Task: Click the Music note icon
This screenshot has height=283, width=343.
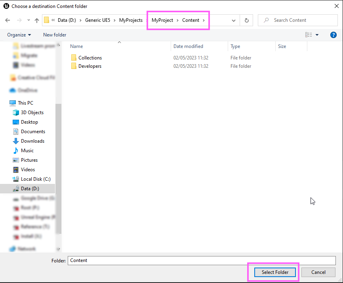Action: (x=16, y=151)
